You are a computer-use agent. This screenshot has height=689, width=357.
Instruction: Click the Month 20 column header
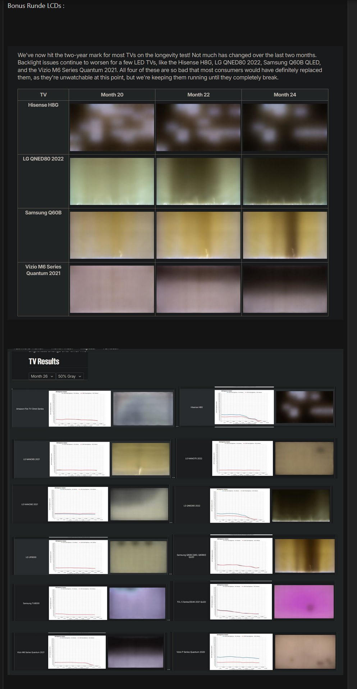click(x=112, y=95)
